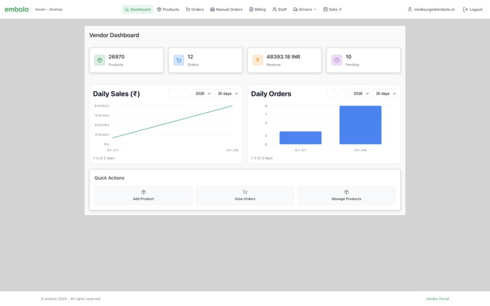Viewport: 490px width, 306px height.
Task: Click the 26970 products count
Action: (x=116, y=57)
